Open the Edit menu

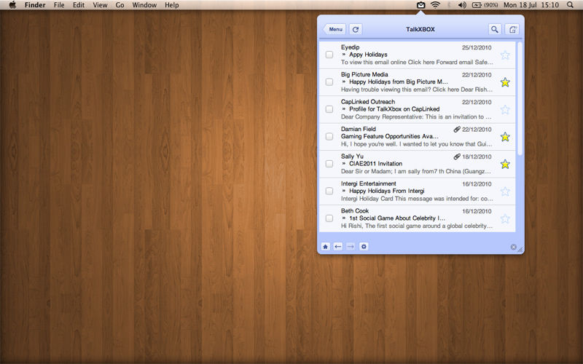click(79, 5)
